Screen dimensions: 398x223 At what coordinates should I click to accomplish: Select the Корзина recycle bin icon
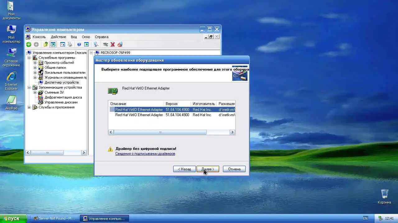pyautogui.click(x=385, y=196)
